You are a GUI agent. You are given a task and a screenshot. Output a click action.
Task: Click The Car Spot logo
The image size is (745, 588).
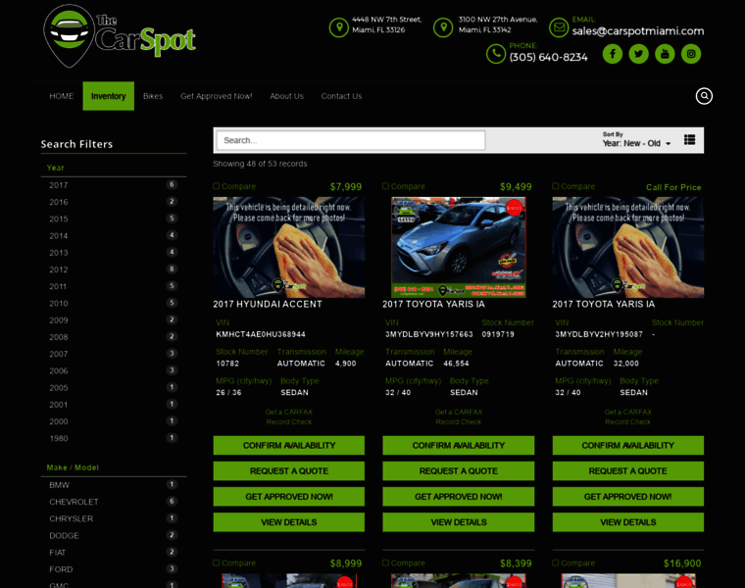(120, 36)
